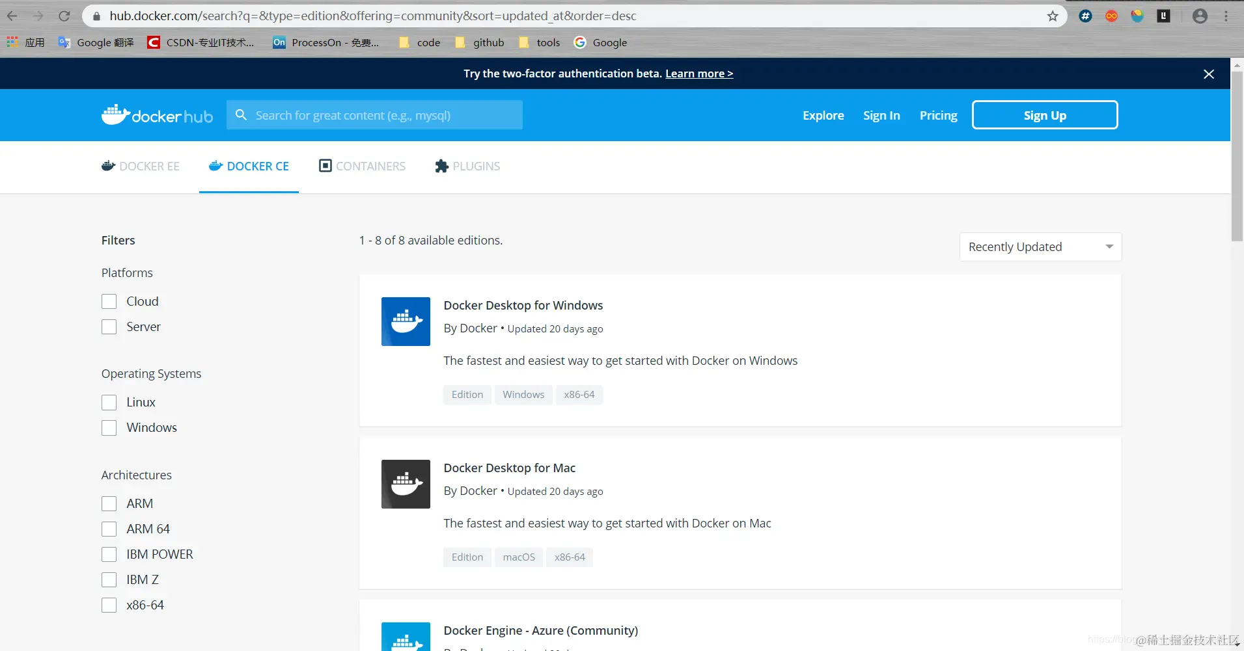Reload the page with the refresh icon
The height and width of the screenshot is (651, 1244).
pyautogui.click(x=64, y=16)
